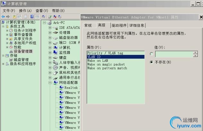
Task: Select Priority / VLAN tag property
Action: click(x=116, y=53)
